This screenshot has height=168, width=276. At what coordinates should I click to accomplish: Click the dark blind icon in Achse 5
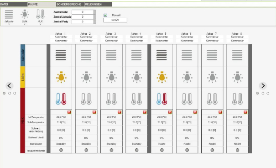click(161, 55)
